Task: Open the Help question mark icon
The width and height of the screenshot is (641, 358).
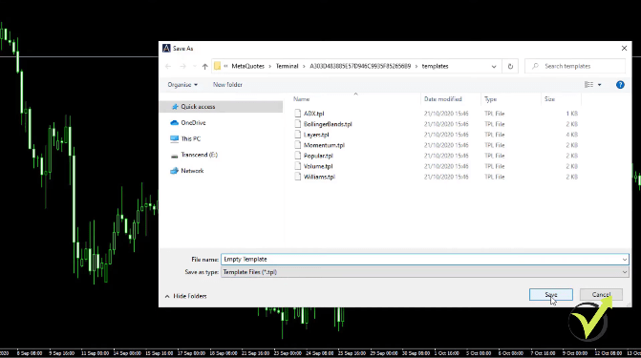Action: pos(620,85)
